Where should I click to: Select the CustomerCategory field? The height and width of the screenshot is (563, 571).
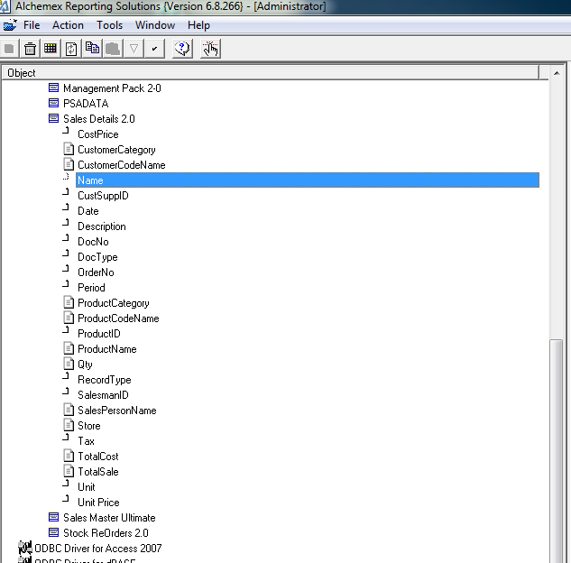click(x=116, y=150)
